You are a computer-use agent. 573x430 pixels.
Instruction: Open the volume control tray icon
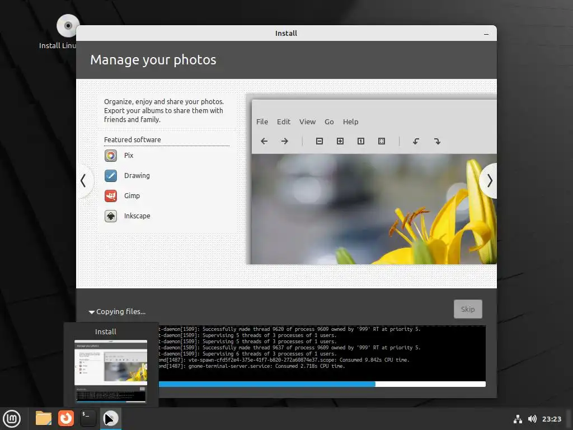pos(532,419)
